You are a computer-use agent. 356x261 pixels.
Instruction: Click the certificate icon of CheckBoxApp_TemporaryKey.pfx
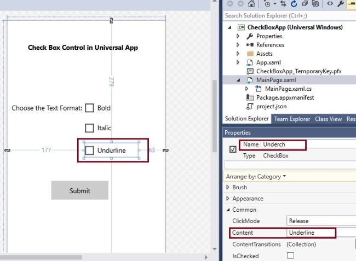click(x=250, y=72)
